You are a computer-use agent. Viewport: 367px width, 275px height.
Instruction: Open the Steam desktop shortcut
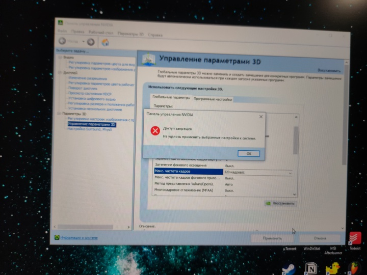(289, 269)
